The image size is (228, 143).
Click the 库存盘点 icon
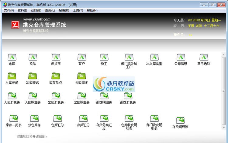pos(56,76)
